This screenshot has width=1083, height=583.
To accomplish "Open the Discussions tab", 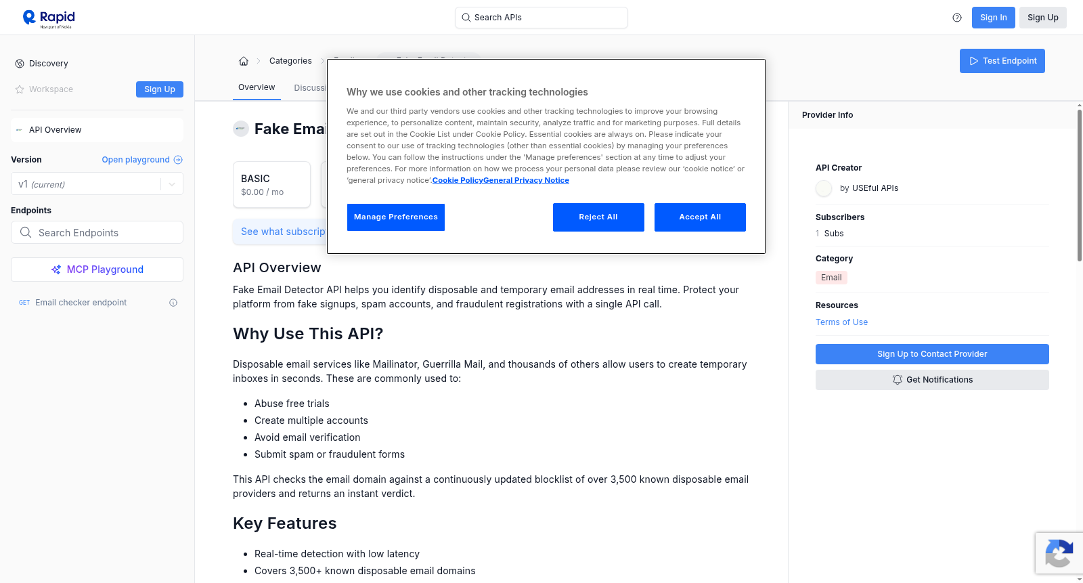I will click(310, 88).
